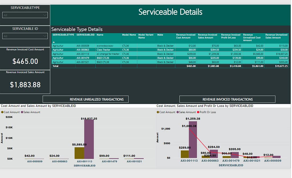Viewport: 292px width, 178px height.
Task: Click AXI-000509 axis label in right chart
Action: point(273,161)
